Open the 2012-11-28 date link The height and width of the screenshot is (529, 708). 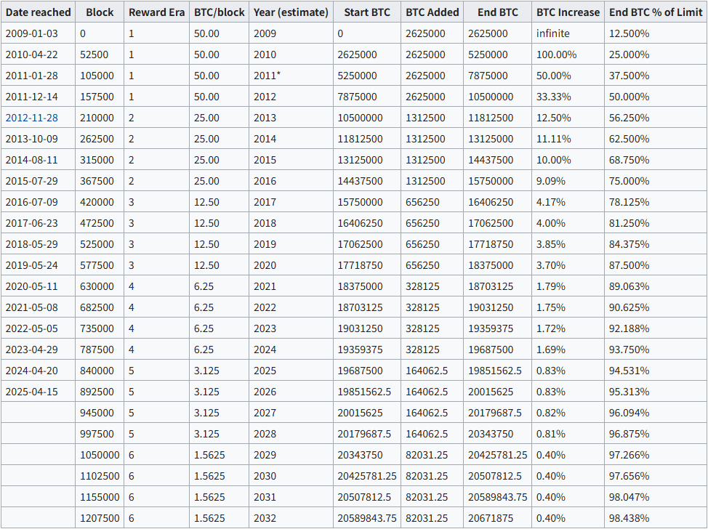click(x=30, y=118)
